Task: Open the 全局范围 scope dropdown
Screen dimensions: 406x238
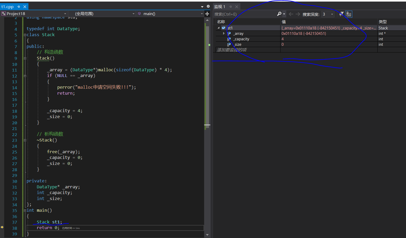Action: point(102,14)
